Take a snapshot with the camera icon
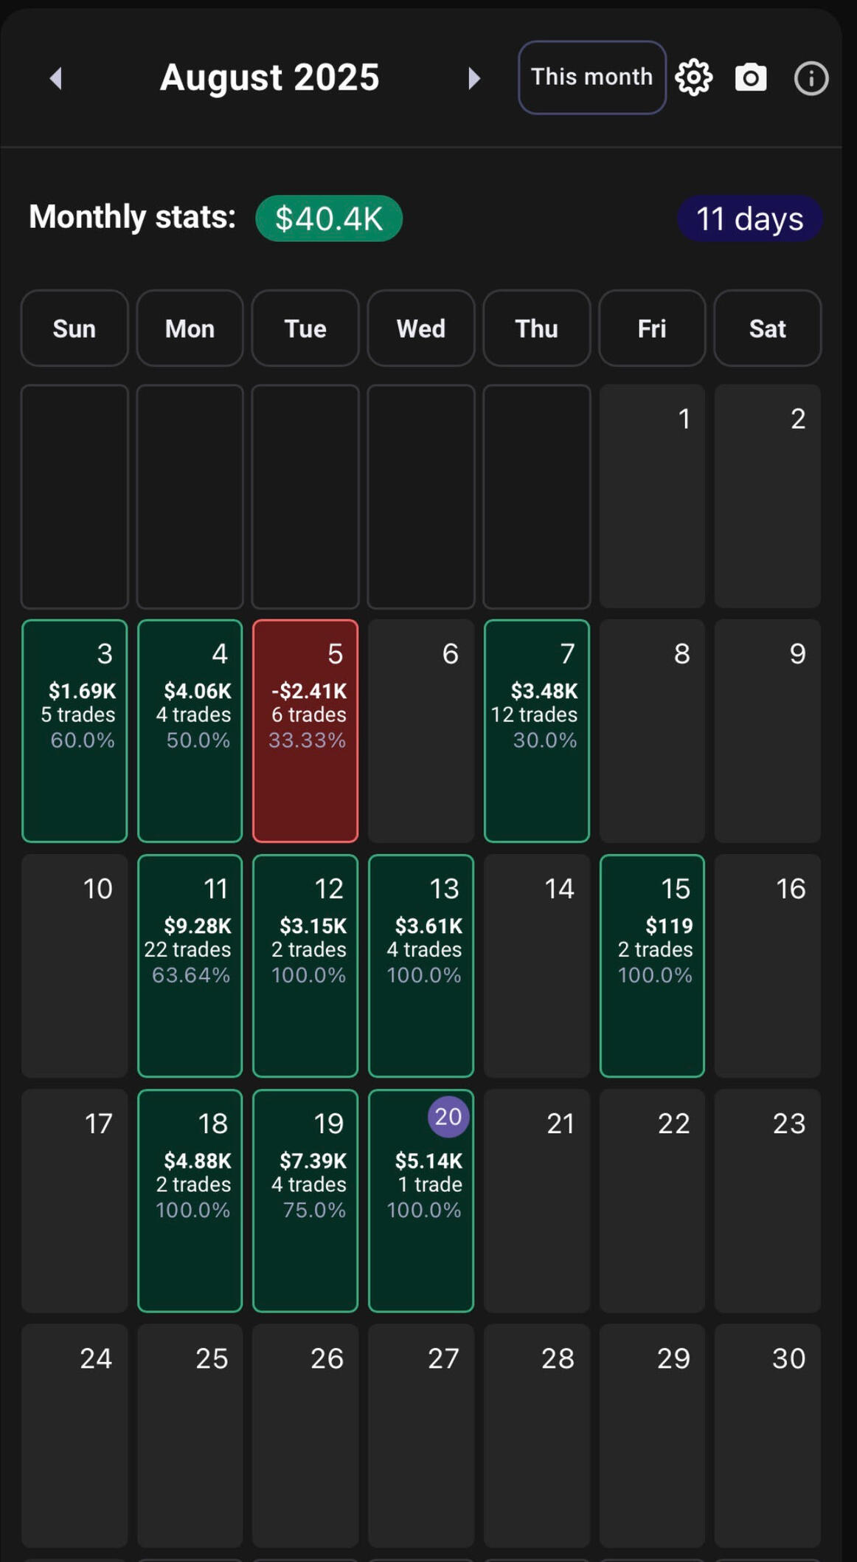The width and height of the screenshot is (857, 1562). 751,78
